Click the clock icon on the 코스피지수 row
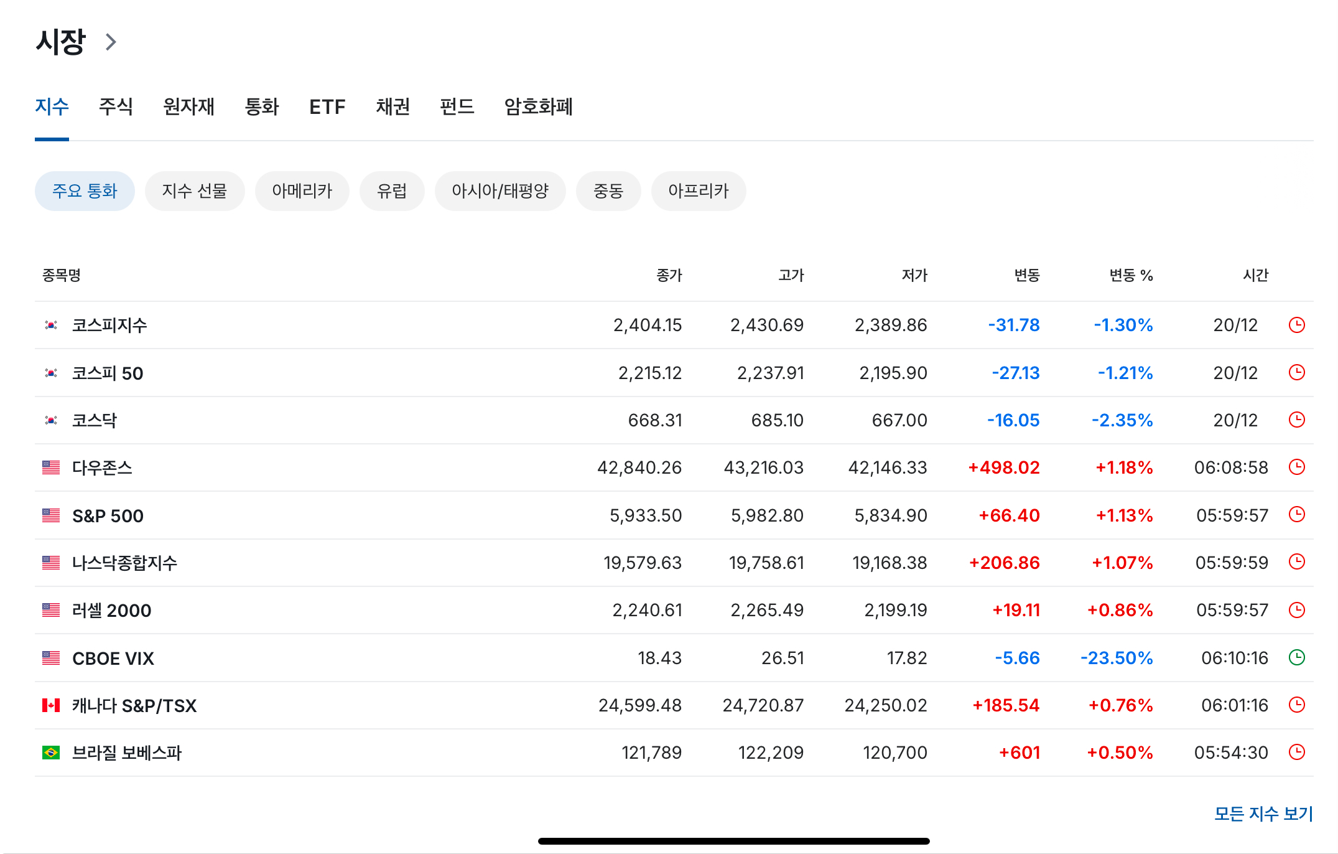 (x=1296, y=325)
